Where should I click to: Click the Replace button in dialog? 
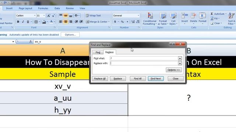(x=118, y=78)
